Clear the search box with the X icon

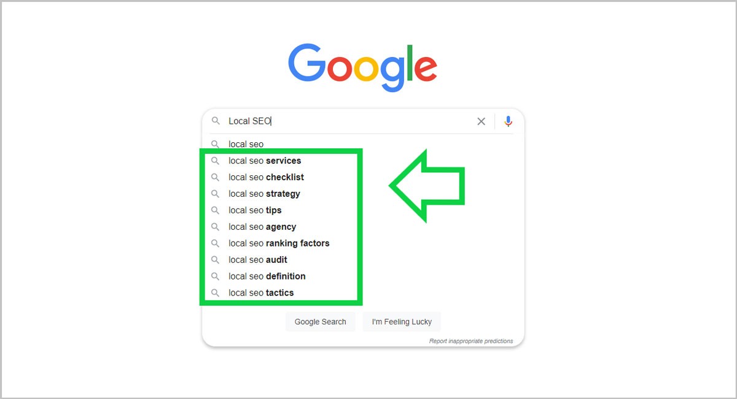(x=481, y=121)
